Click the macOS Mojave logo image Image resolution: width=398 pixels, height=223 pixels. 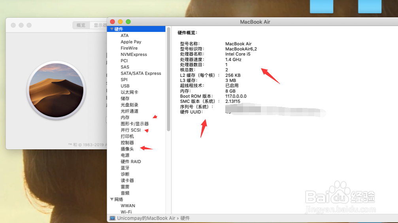tap(56, 90)
